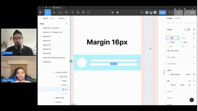Start audio conversation with headphones icon

(x=142, y=12)
